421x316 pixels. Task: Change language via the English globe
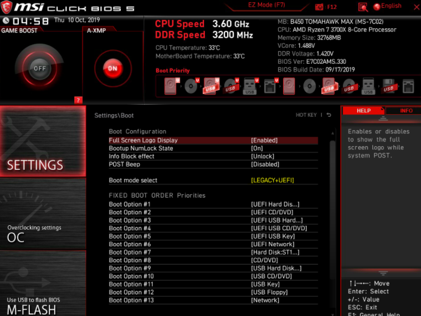[387, 6]
